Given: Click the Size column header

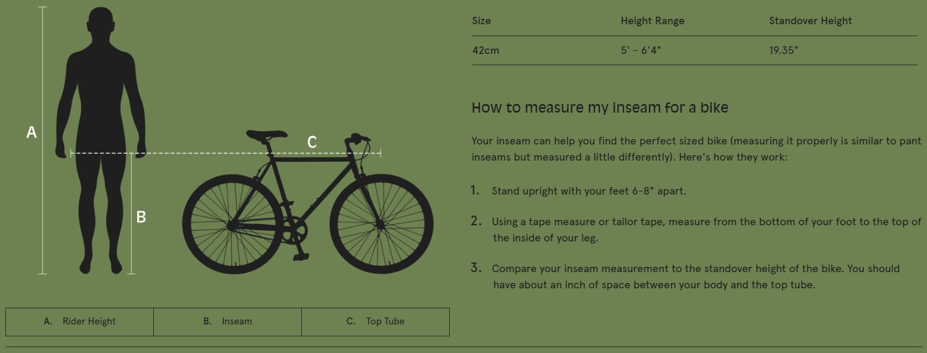Looking at the screenshot, I should pos(482,21).
